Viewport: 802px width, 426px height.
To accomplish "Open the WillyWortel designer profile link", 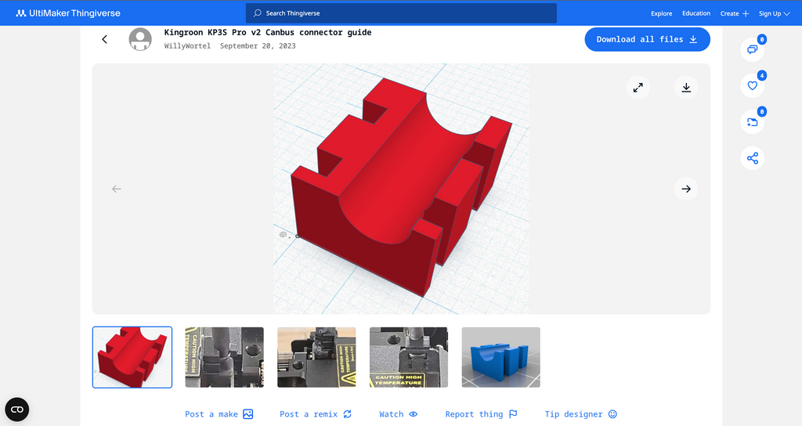I will [x=187, y=46].
